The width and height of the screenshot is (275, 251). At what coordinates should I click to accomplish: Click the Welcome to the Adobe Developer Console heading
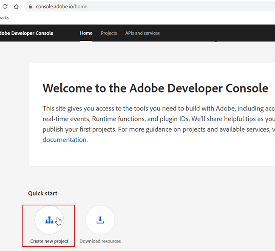coord(156,88)
